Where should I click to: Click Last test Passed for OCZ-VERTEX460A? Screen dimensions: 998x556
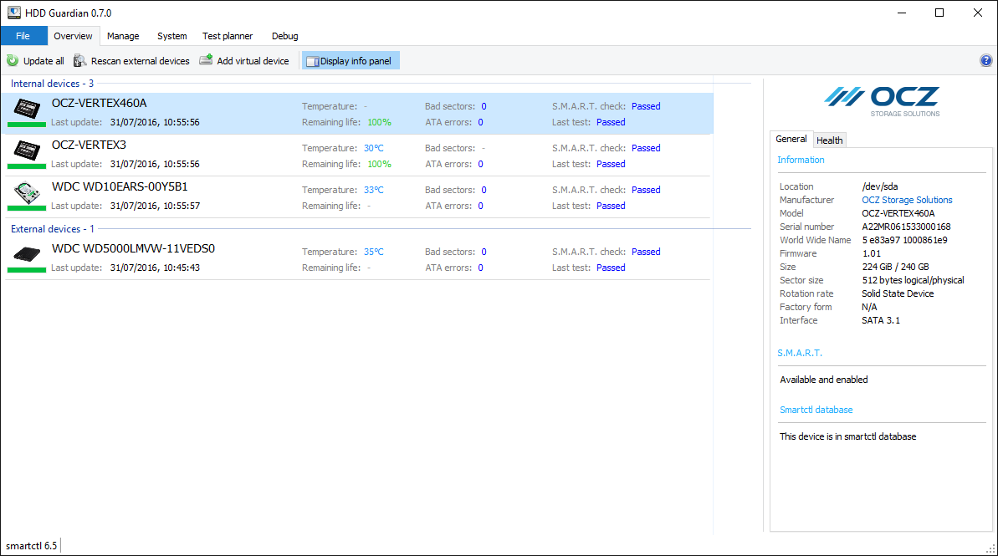coord(611,122)
